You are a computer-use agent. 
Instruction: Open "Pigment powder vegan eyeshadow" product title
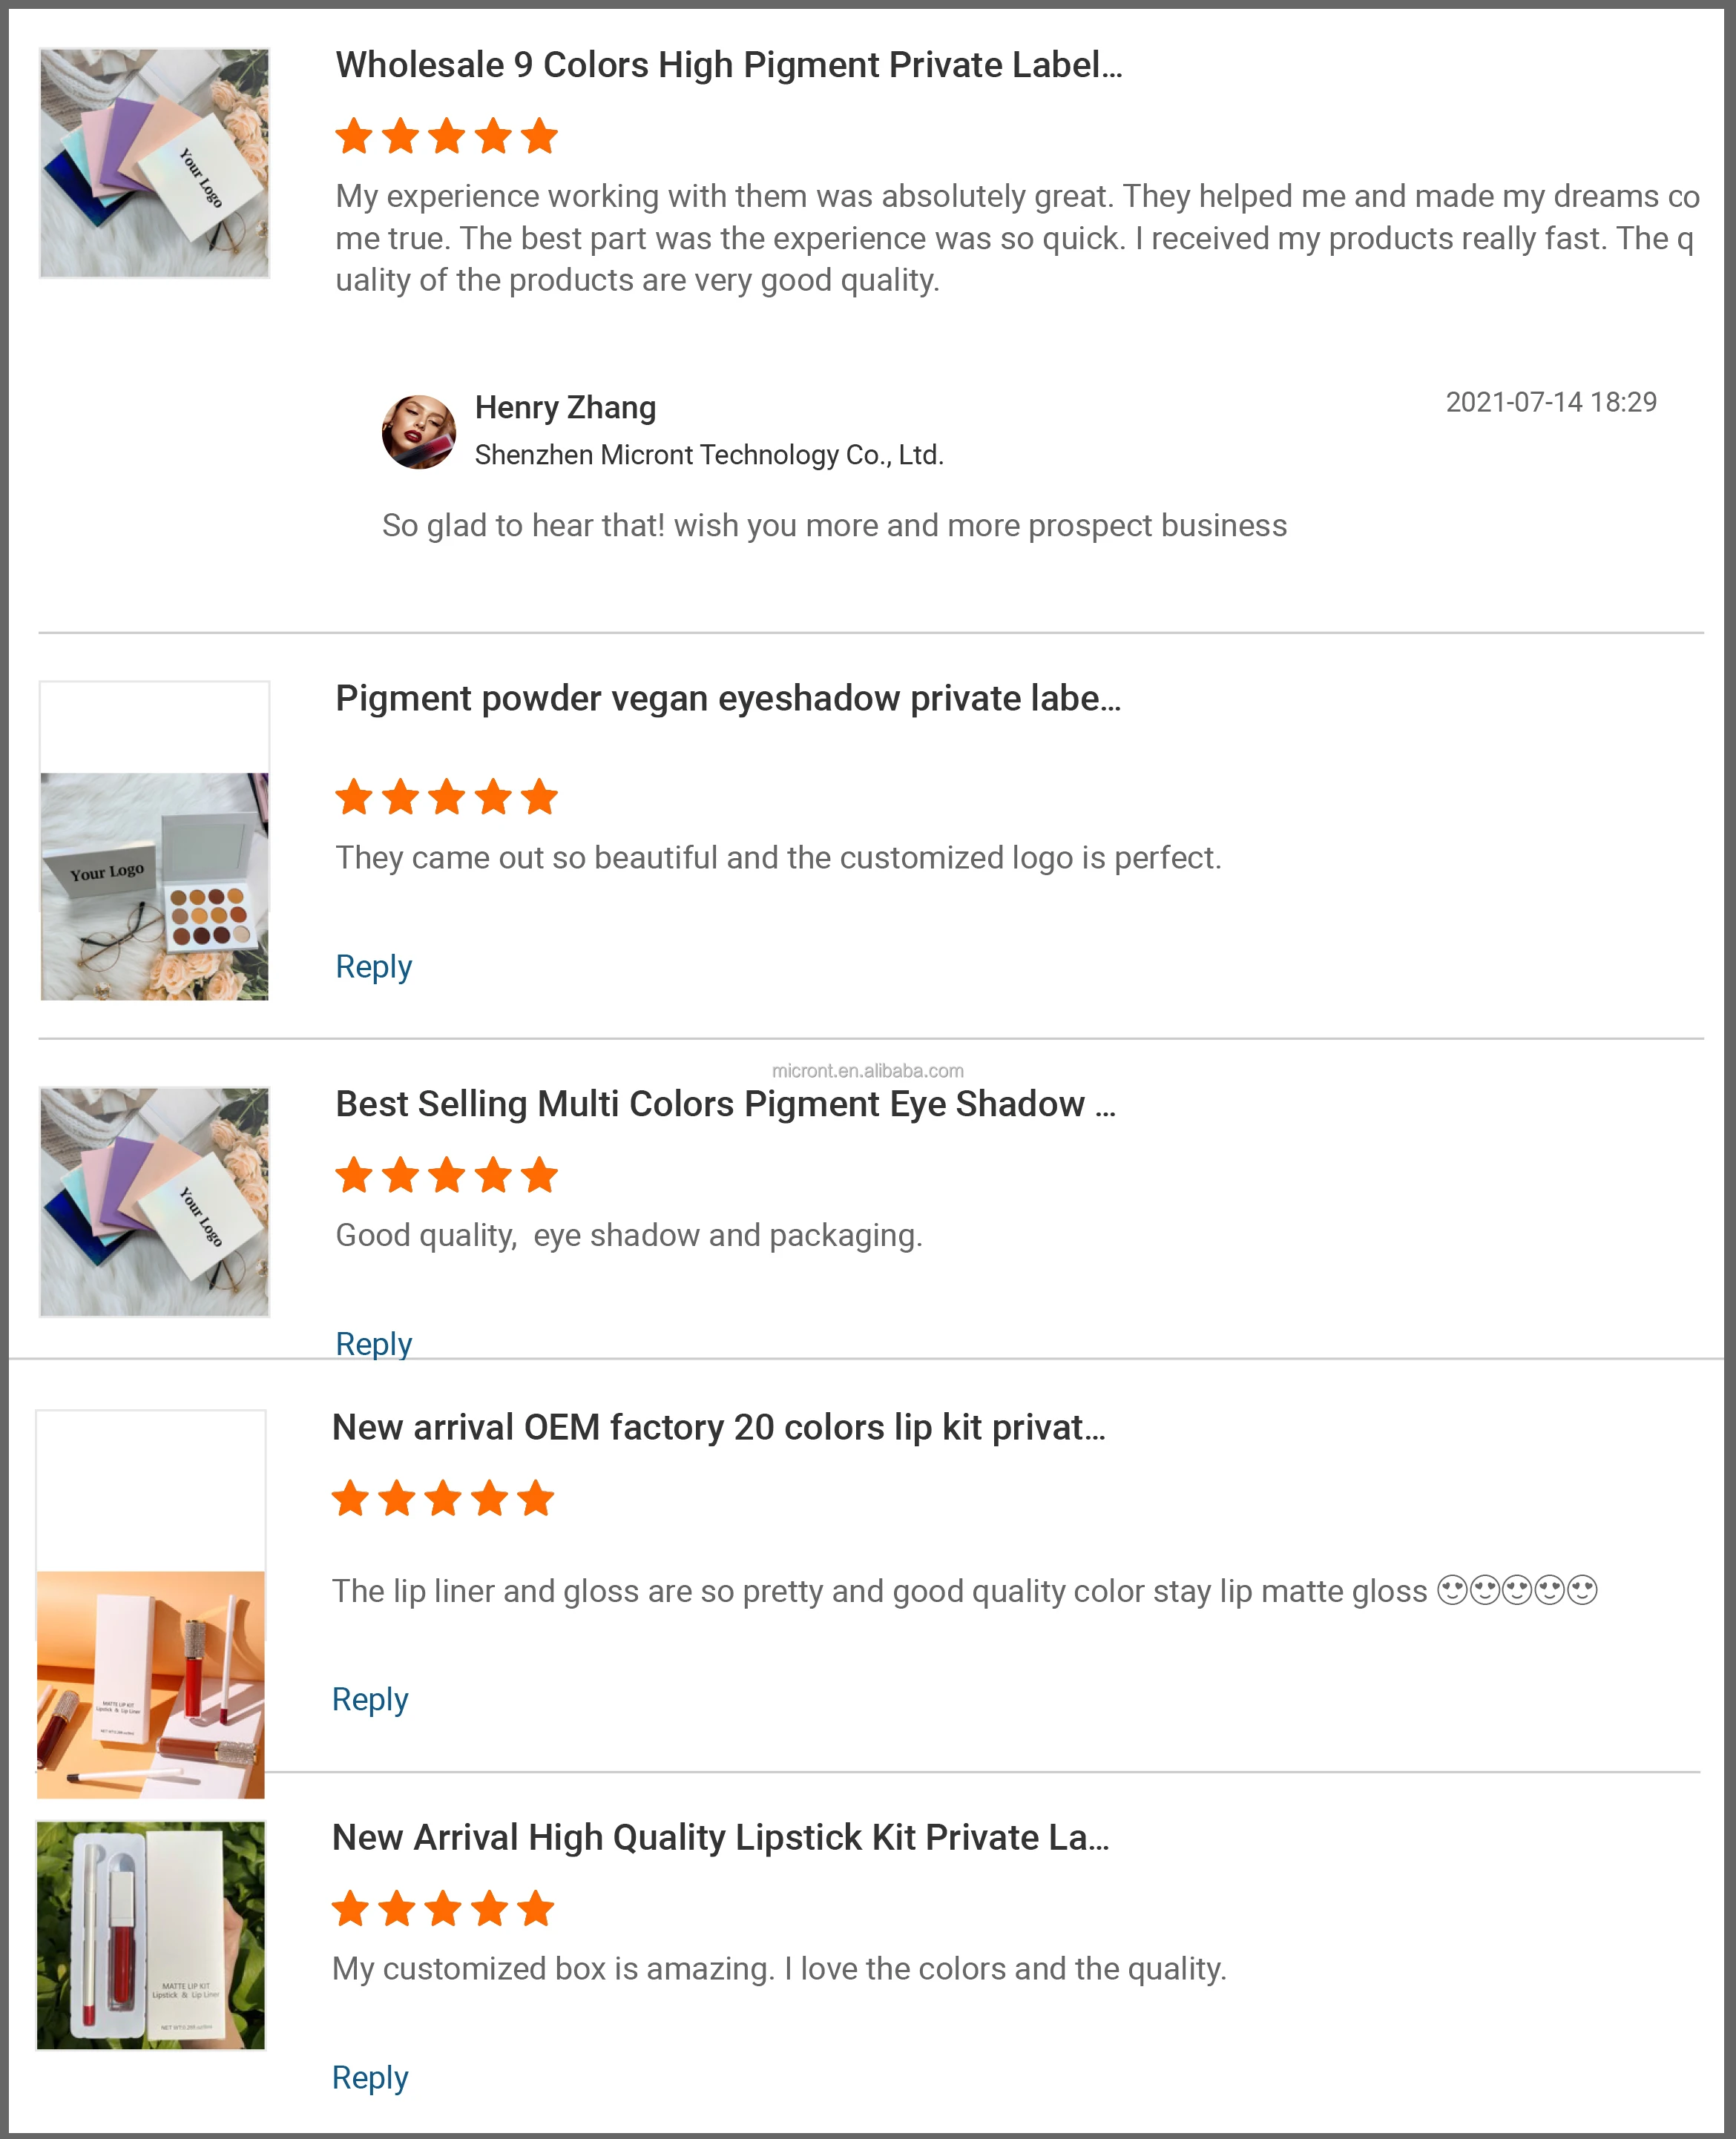727,699
